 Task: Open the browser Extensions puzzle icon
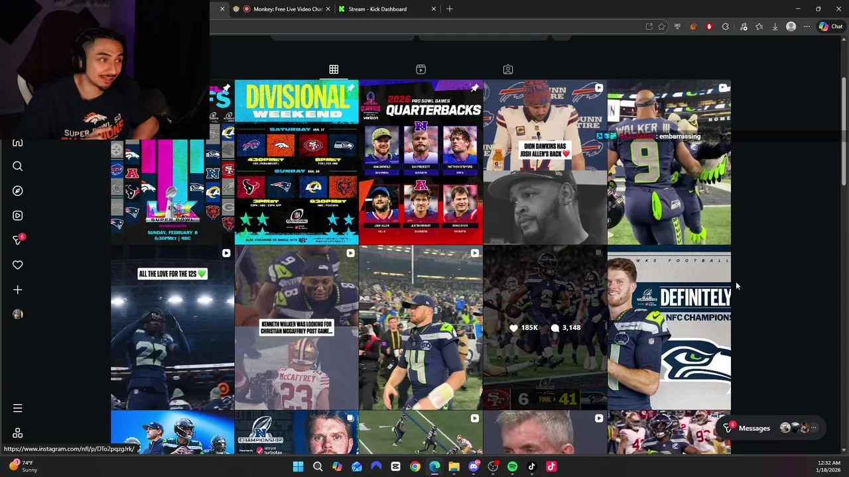(725, 26)
